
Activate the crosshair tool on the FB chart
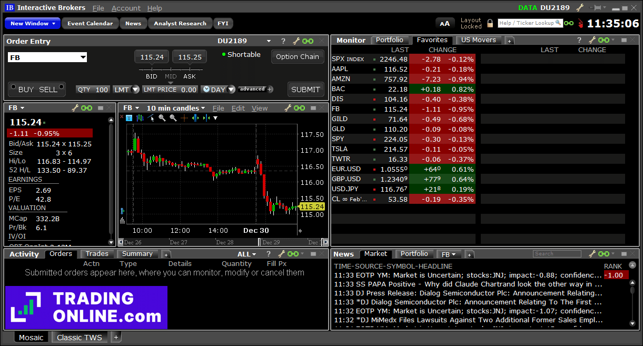point(184,117)
